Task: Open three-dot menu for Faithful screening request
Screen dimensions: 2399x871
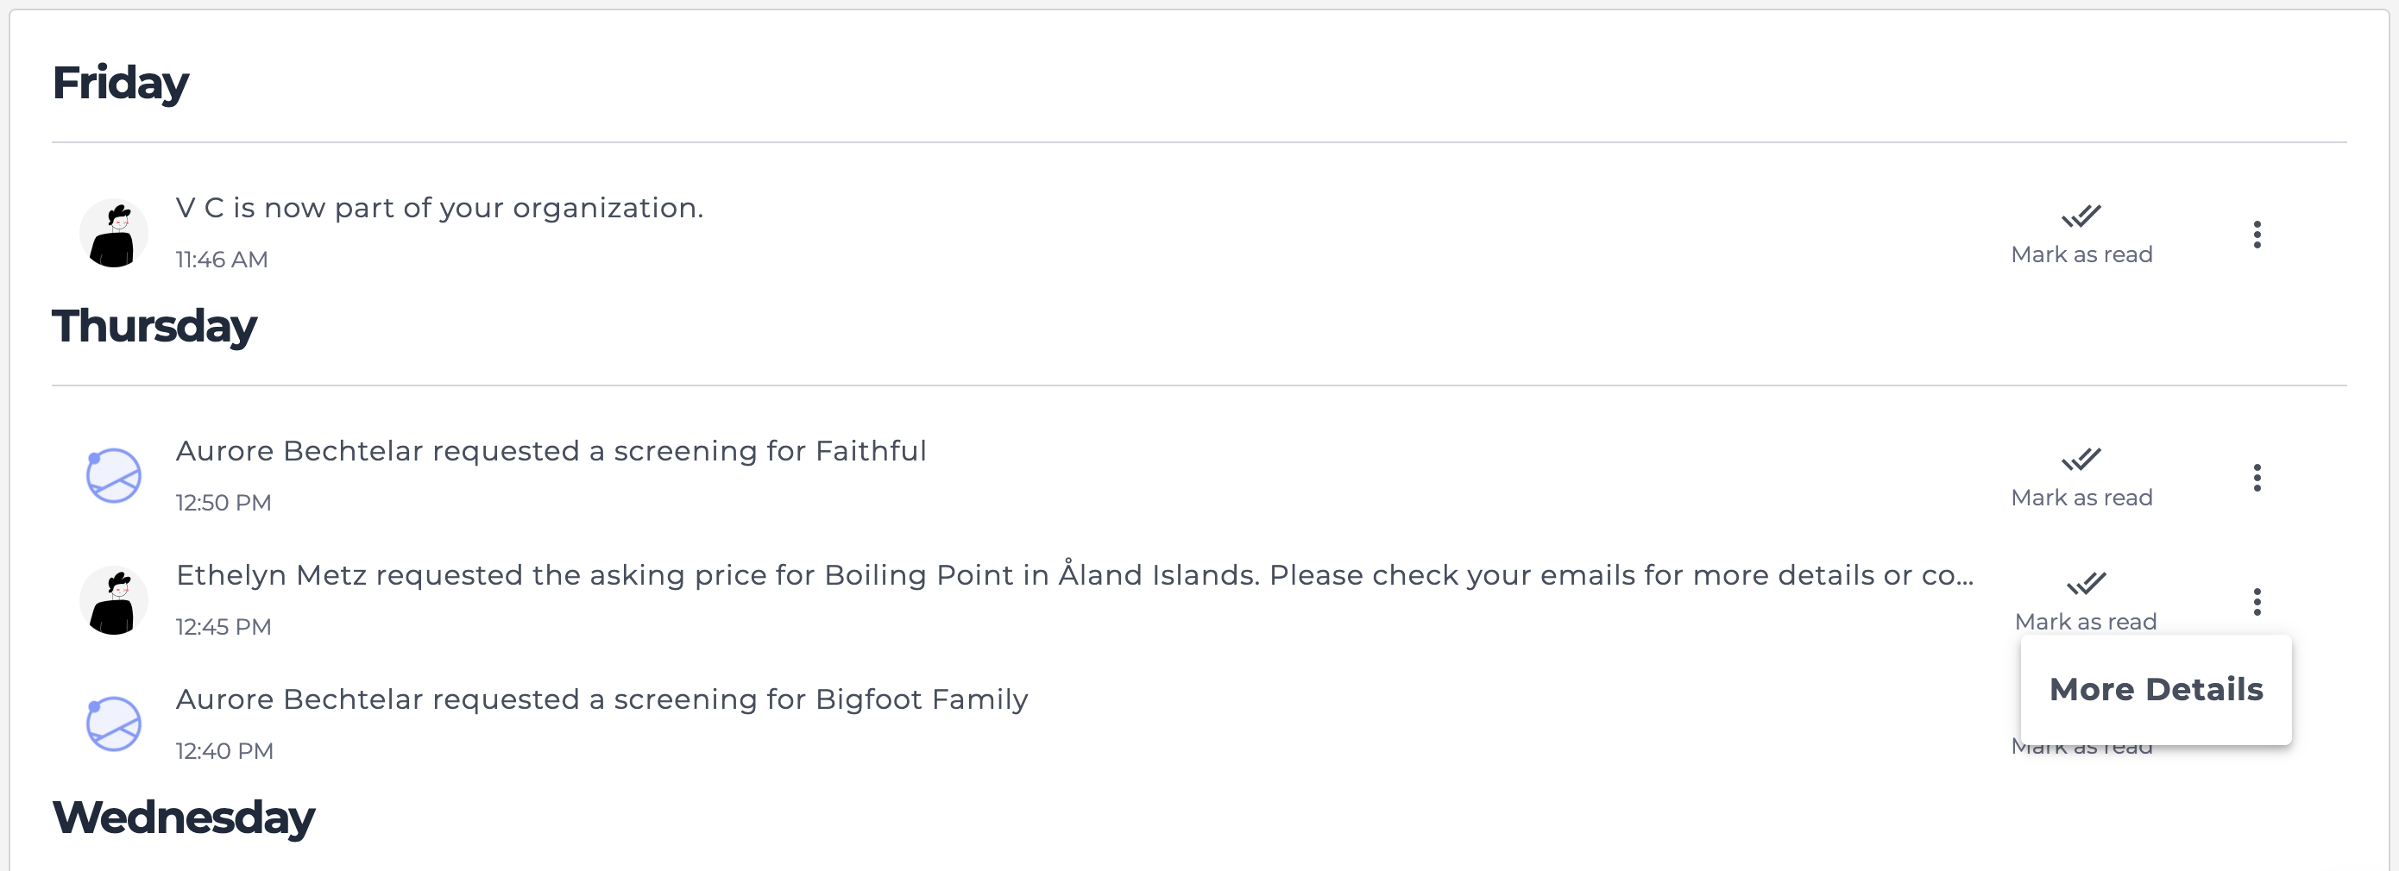Action: pyautogui.click(x=2257, y=478)
